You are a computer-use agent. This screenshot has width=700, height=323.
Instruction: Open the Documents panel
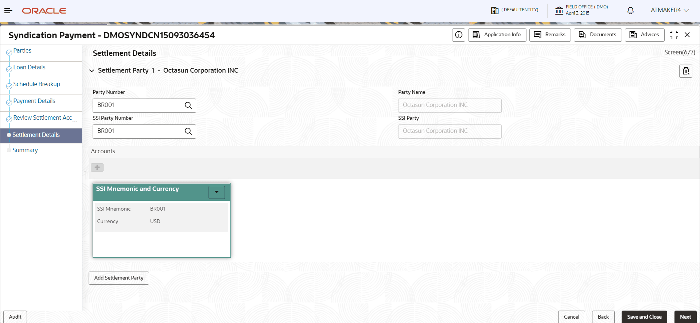[x=598, y=35]
